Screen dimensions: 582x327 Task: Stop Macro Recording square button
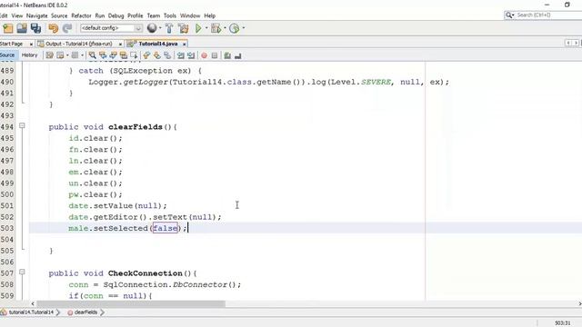tap(215, 55)
